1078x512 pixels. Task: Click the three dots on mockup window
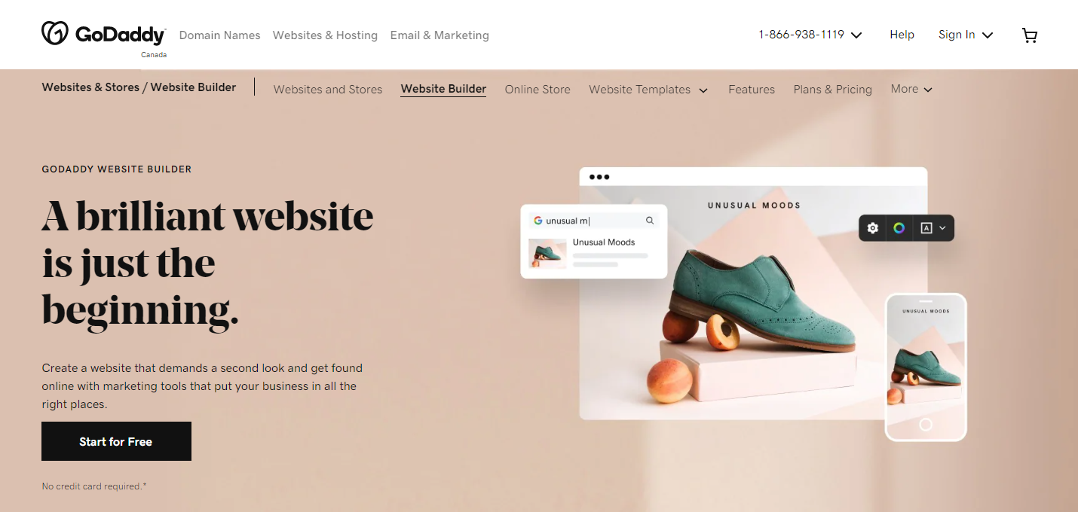point(599,177)
